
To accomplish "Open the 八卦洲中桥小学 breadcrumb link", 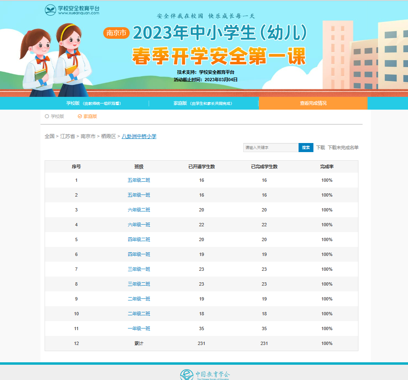I will tap(139, 136).
